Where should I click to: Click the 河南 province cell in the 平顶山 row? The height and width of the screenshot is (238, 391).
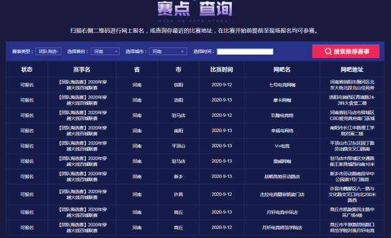pyautogui.click(x=137, y=146)
